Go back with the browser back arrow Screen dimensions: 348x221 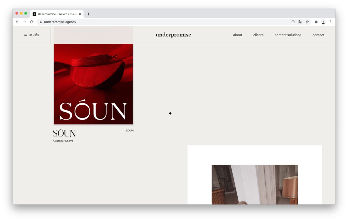click(17, 22)
